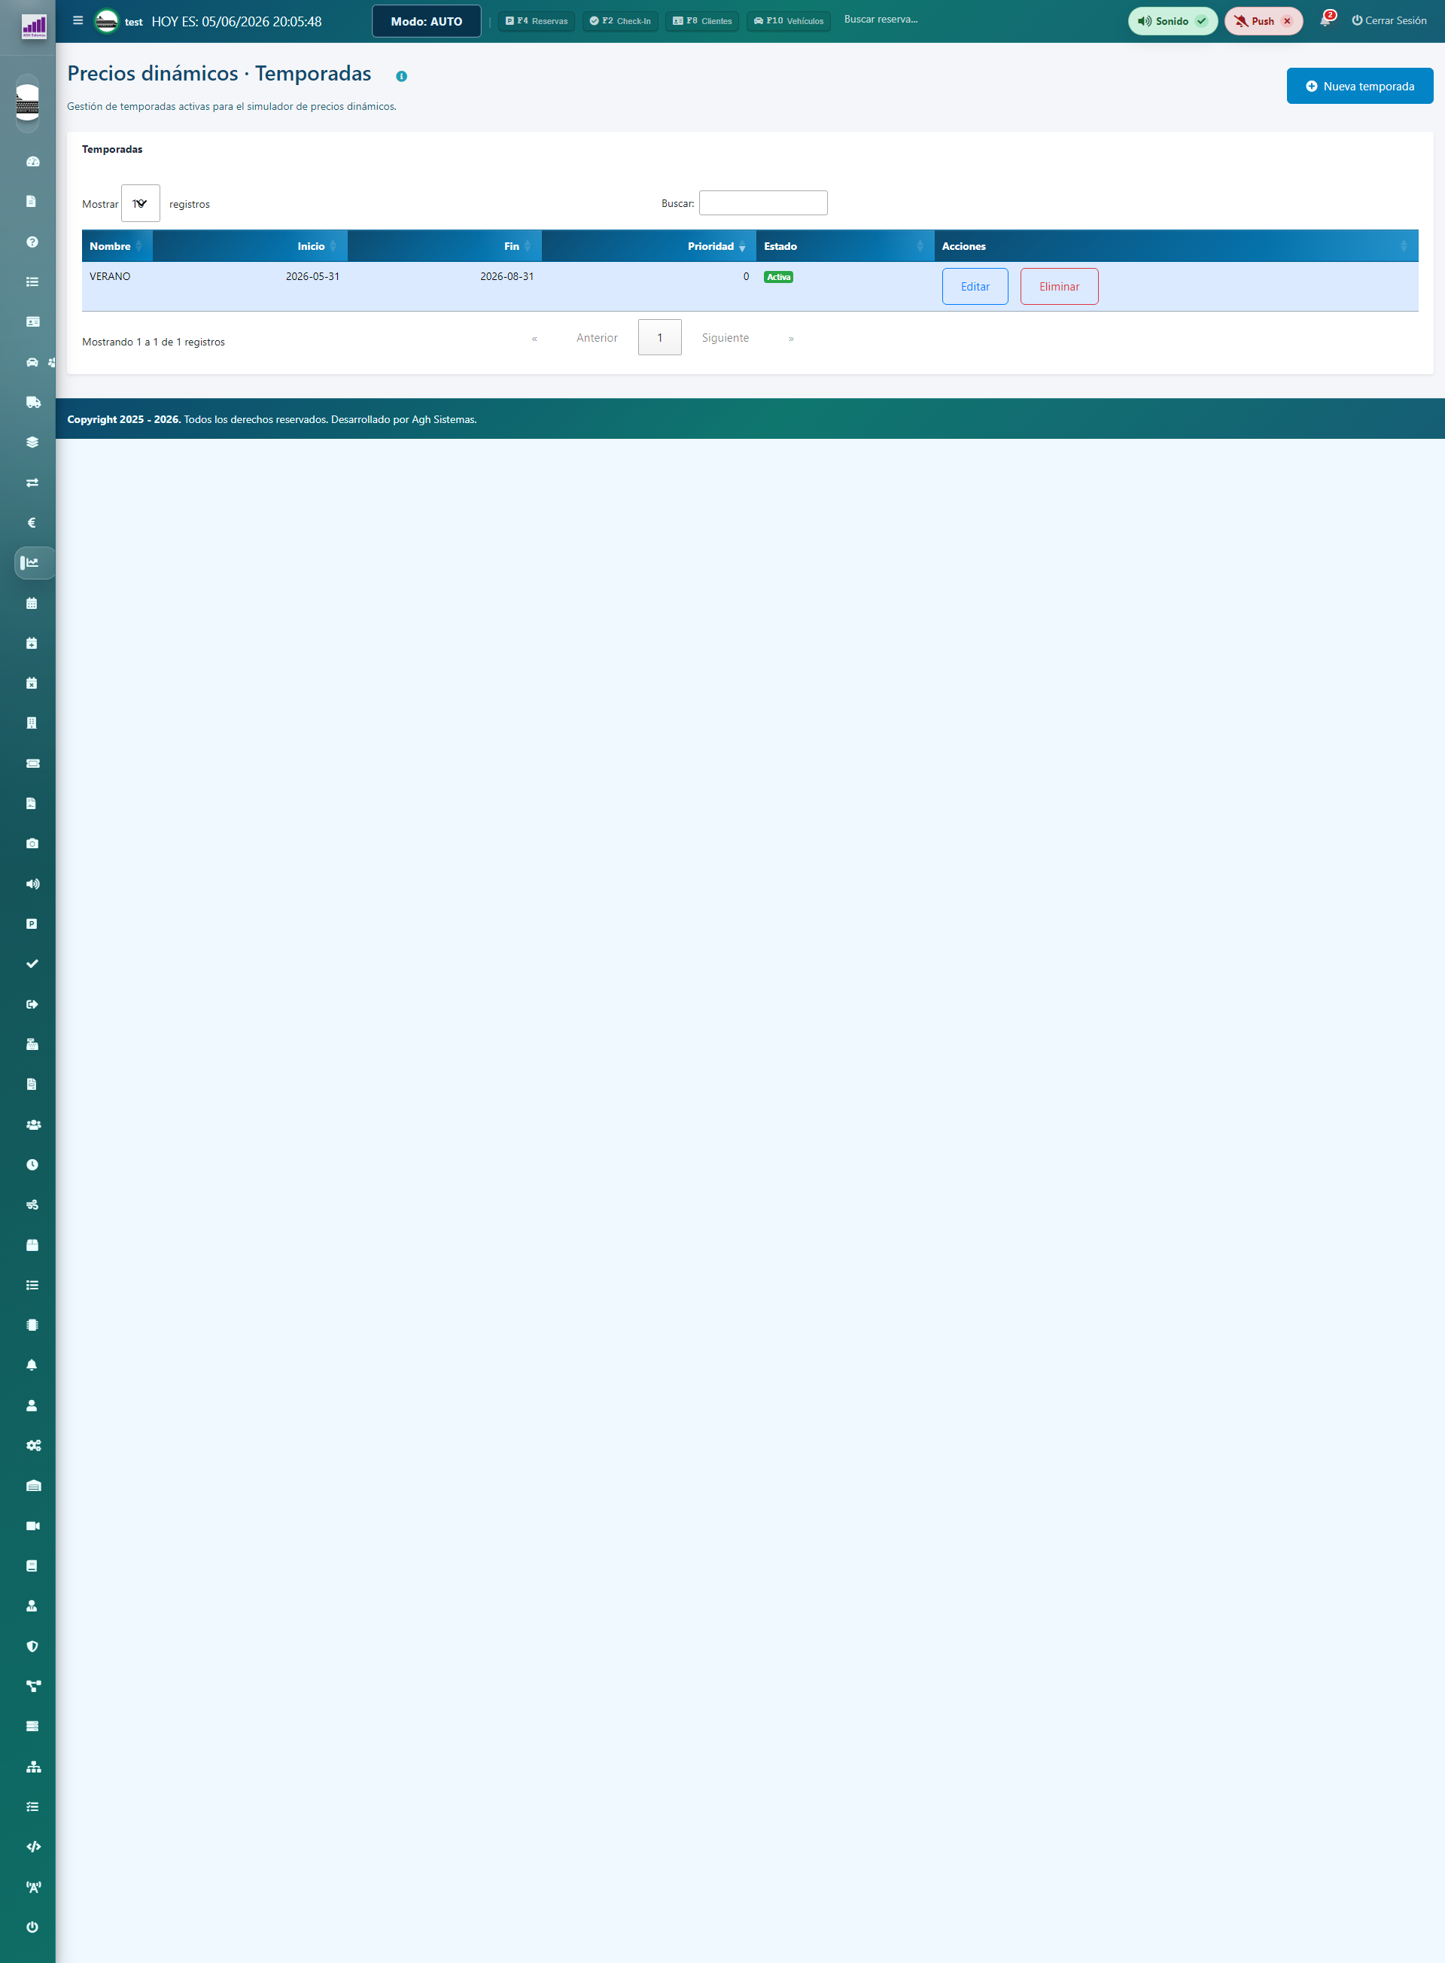This screenshot has height=1963, width=1445.
Task: Sort table by Estado column
Action: tap(845, 246)
